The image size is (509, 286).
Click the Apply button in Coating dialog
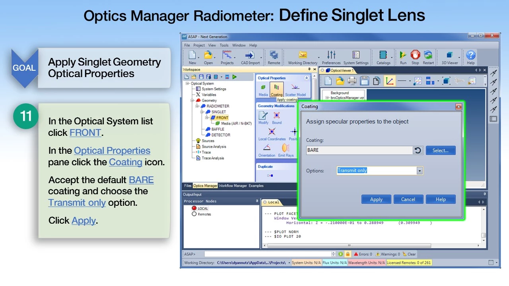(376, 199)
